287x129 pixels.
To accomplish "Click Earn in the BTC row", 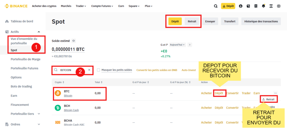I will pyautogui.click(x=257, y=93).
